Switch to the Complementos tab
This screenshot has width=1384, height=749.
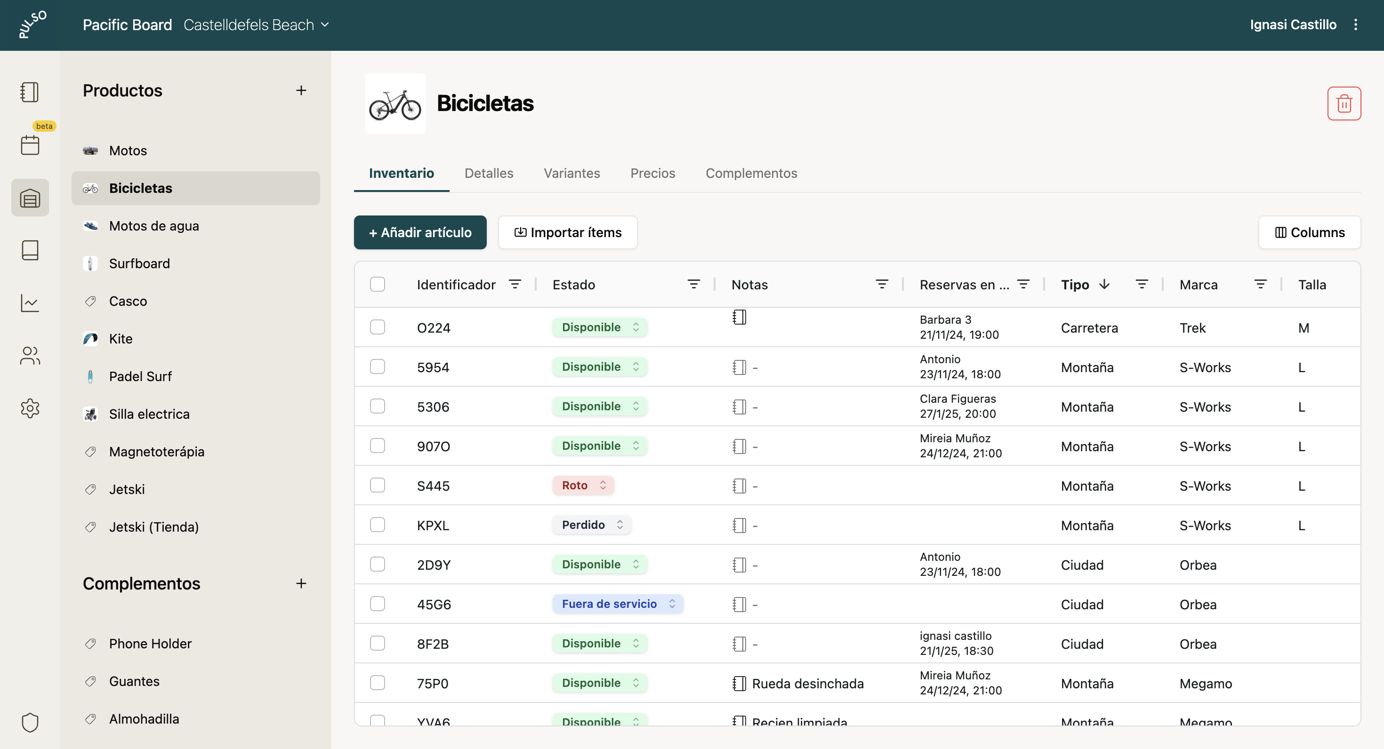pos(751,173)
